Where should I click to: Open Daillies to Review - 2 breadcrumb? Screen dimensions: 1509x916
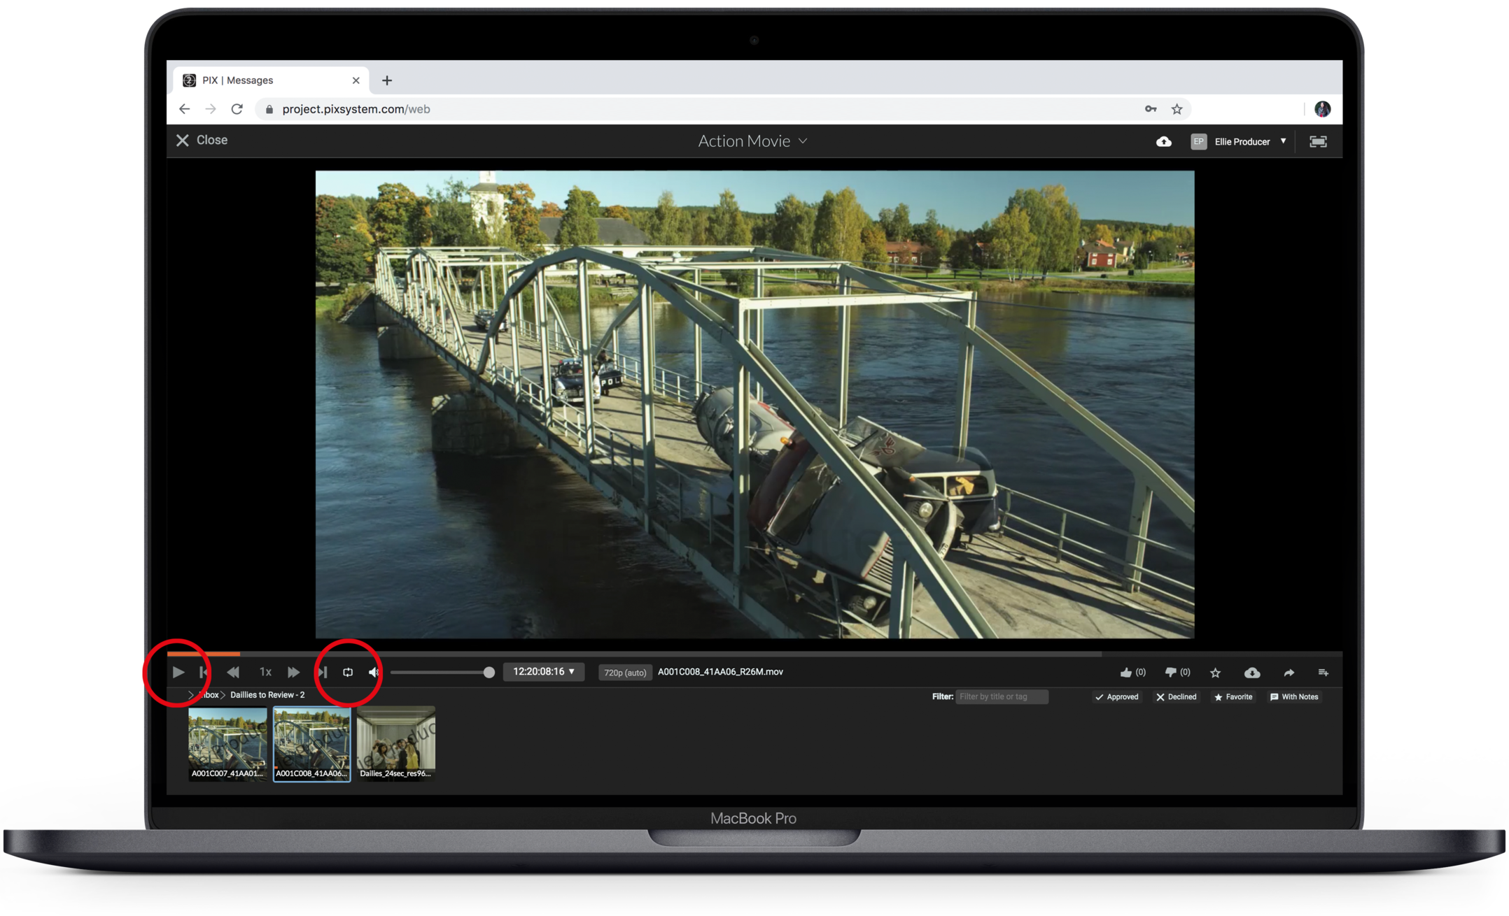[267, 694]
